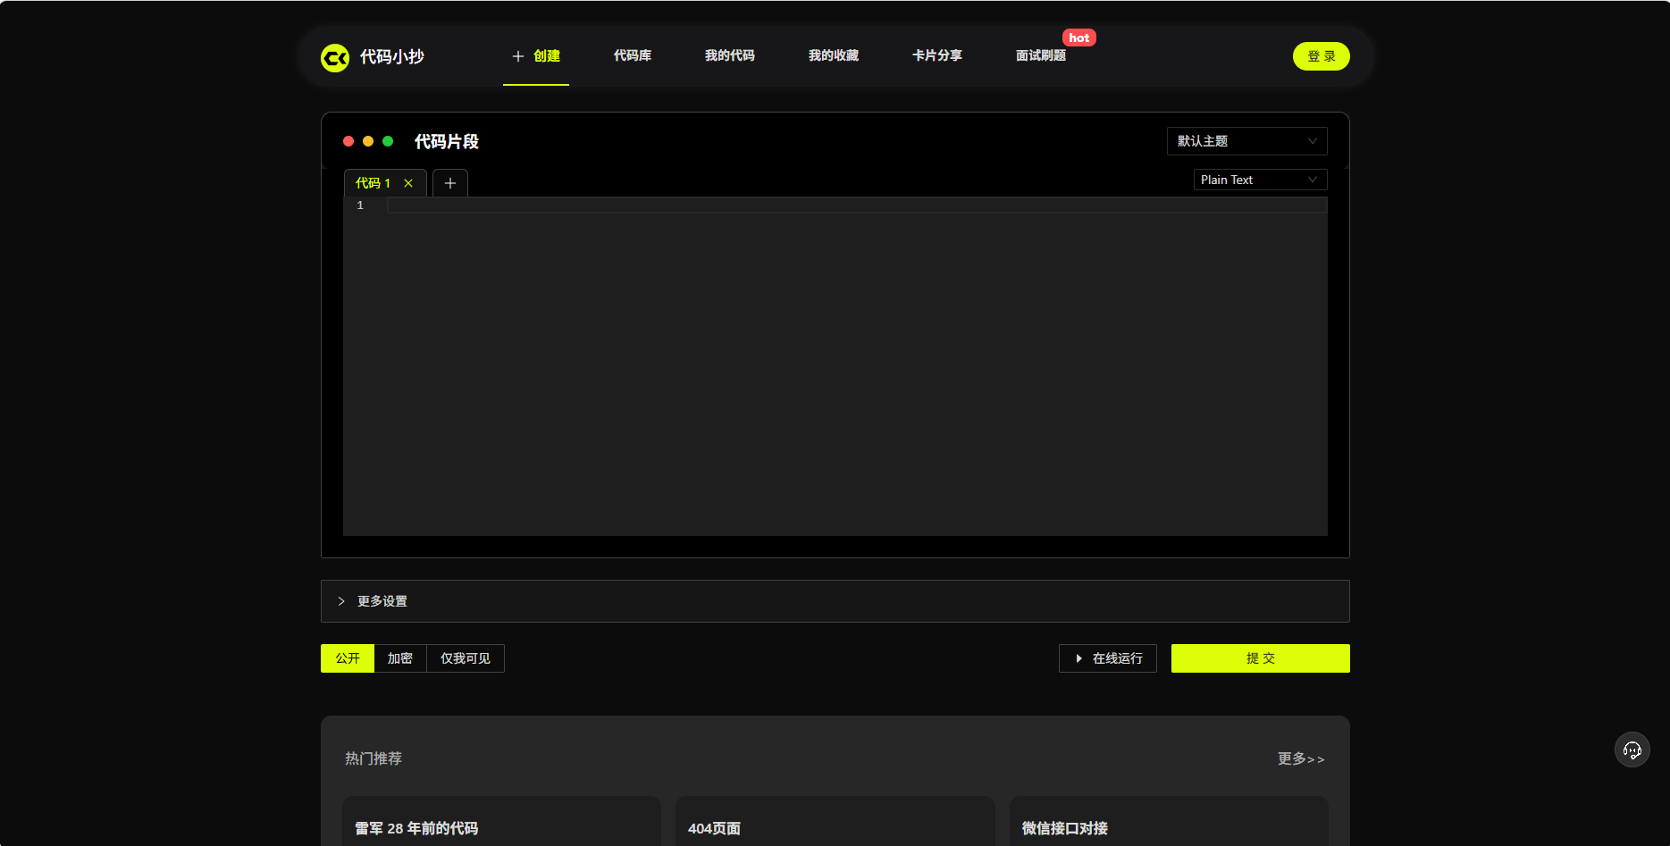The width and height of the screenshot is (1670, 846).
Task: Click line 1 of the code editor
Action: 856,205
